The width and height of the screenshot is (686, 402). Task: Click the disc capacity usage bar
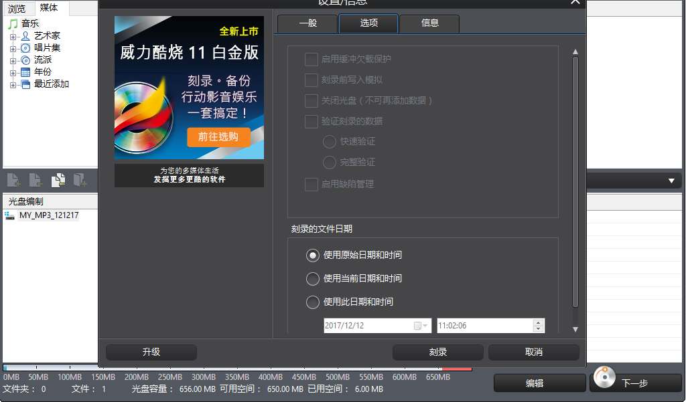coord(237,369)
